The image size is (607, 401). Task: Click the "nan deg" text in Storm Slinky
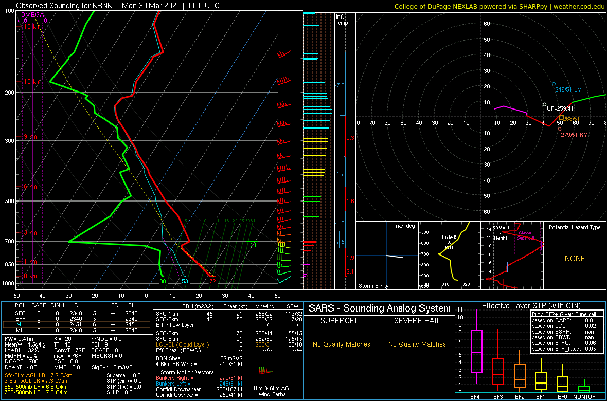pyautogui.click(x=405, y=226)
